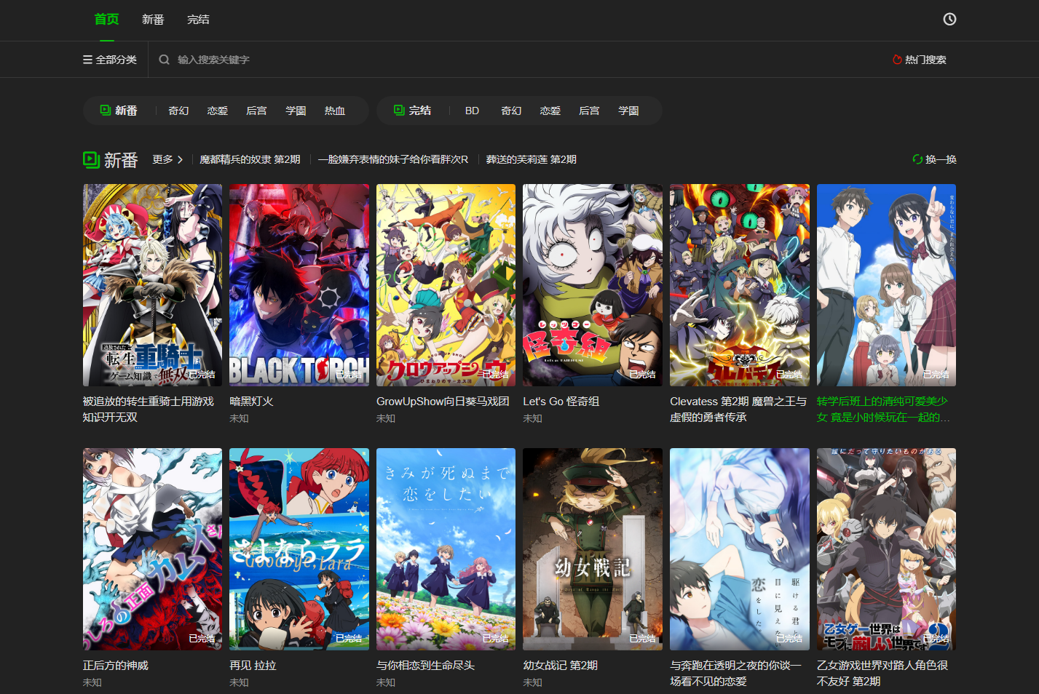Switch to the 首页 tab

point(106,20)
